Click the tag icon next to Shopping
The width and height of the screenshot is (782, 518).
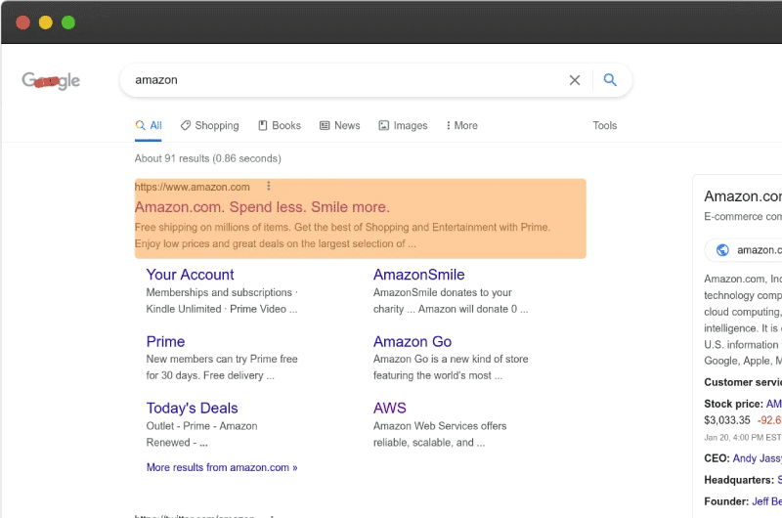186,125
